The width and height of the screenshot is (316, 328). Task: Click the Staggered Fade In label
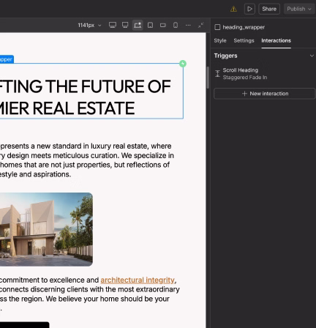tap(245, 78)
